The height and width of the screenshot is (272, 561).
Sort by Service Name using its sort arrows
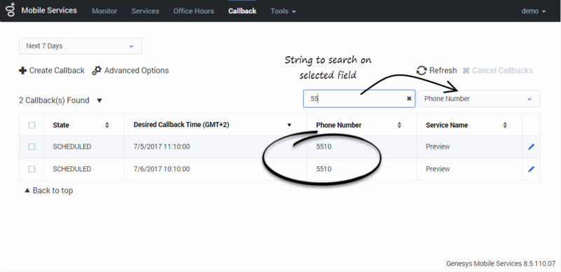pos(505,125)
